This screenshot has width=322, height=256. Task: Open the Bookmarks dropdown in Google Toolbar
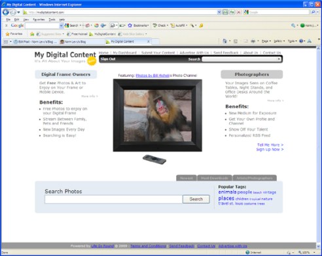tap(139, 26)
